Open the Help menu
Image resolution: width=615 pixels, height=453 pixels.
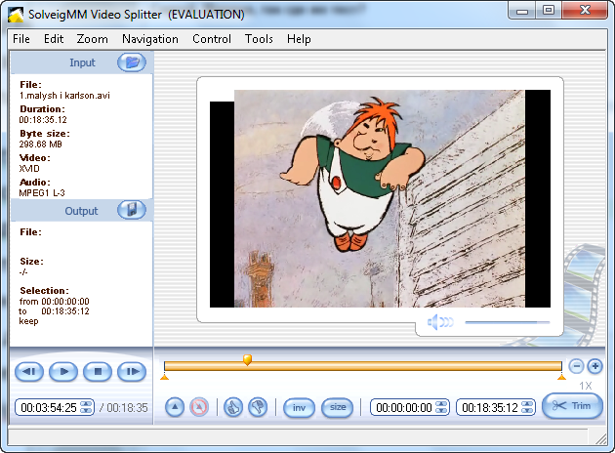(x=299, y=39)
